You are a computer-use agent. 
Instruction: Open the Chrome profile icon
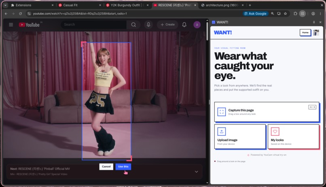coord(313,14)
